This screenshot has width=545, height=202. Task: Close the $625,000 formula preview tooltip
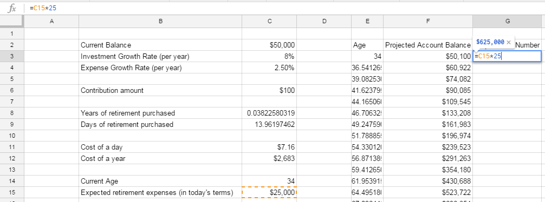509,42
